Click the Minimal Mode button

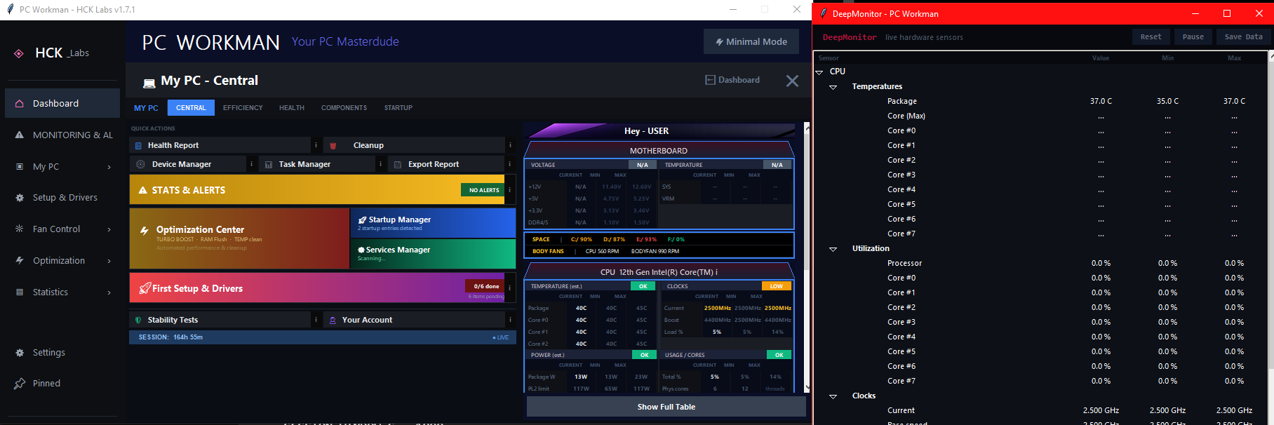(751, 41)
